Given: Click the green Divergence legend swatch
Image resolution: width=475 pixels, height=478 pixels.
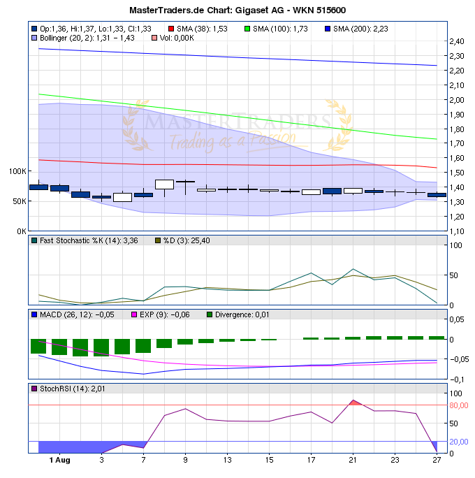Looking at the screenshot, I should 210,314.
